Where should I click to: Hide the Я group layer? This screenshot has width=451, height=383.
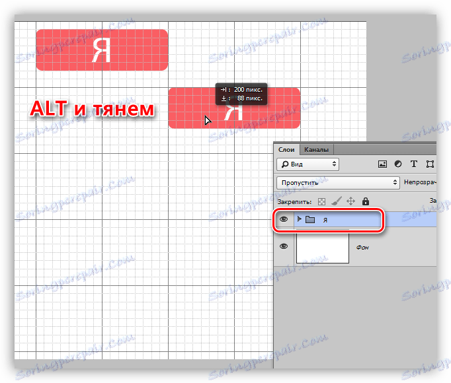[284, 219]
